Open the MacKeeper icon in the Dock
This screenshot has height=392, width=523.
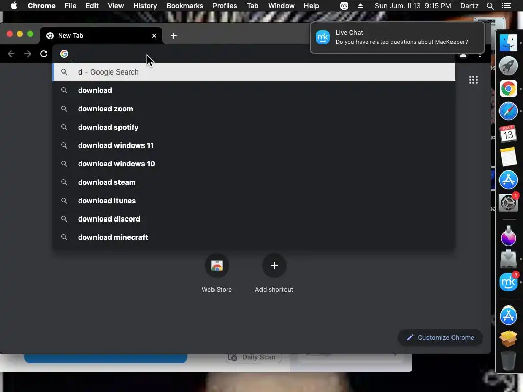[508, 282]
